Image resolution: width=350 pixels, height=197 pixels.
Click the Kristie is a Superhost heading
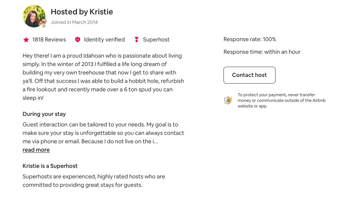pos(50,166)
